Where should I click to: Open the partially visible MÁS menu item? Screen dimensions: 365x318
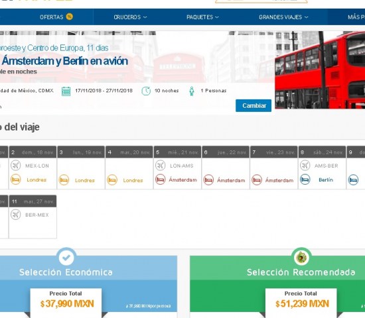(356, 17)
